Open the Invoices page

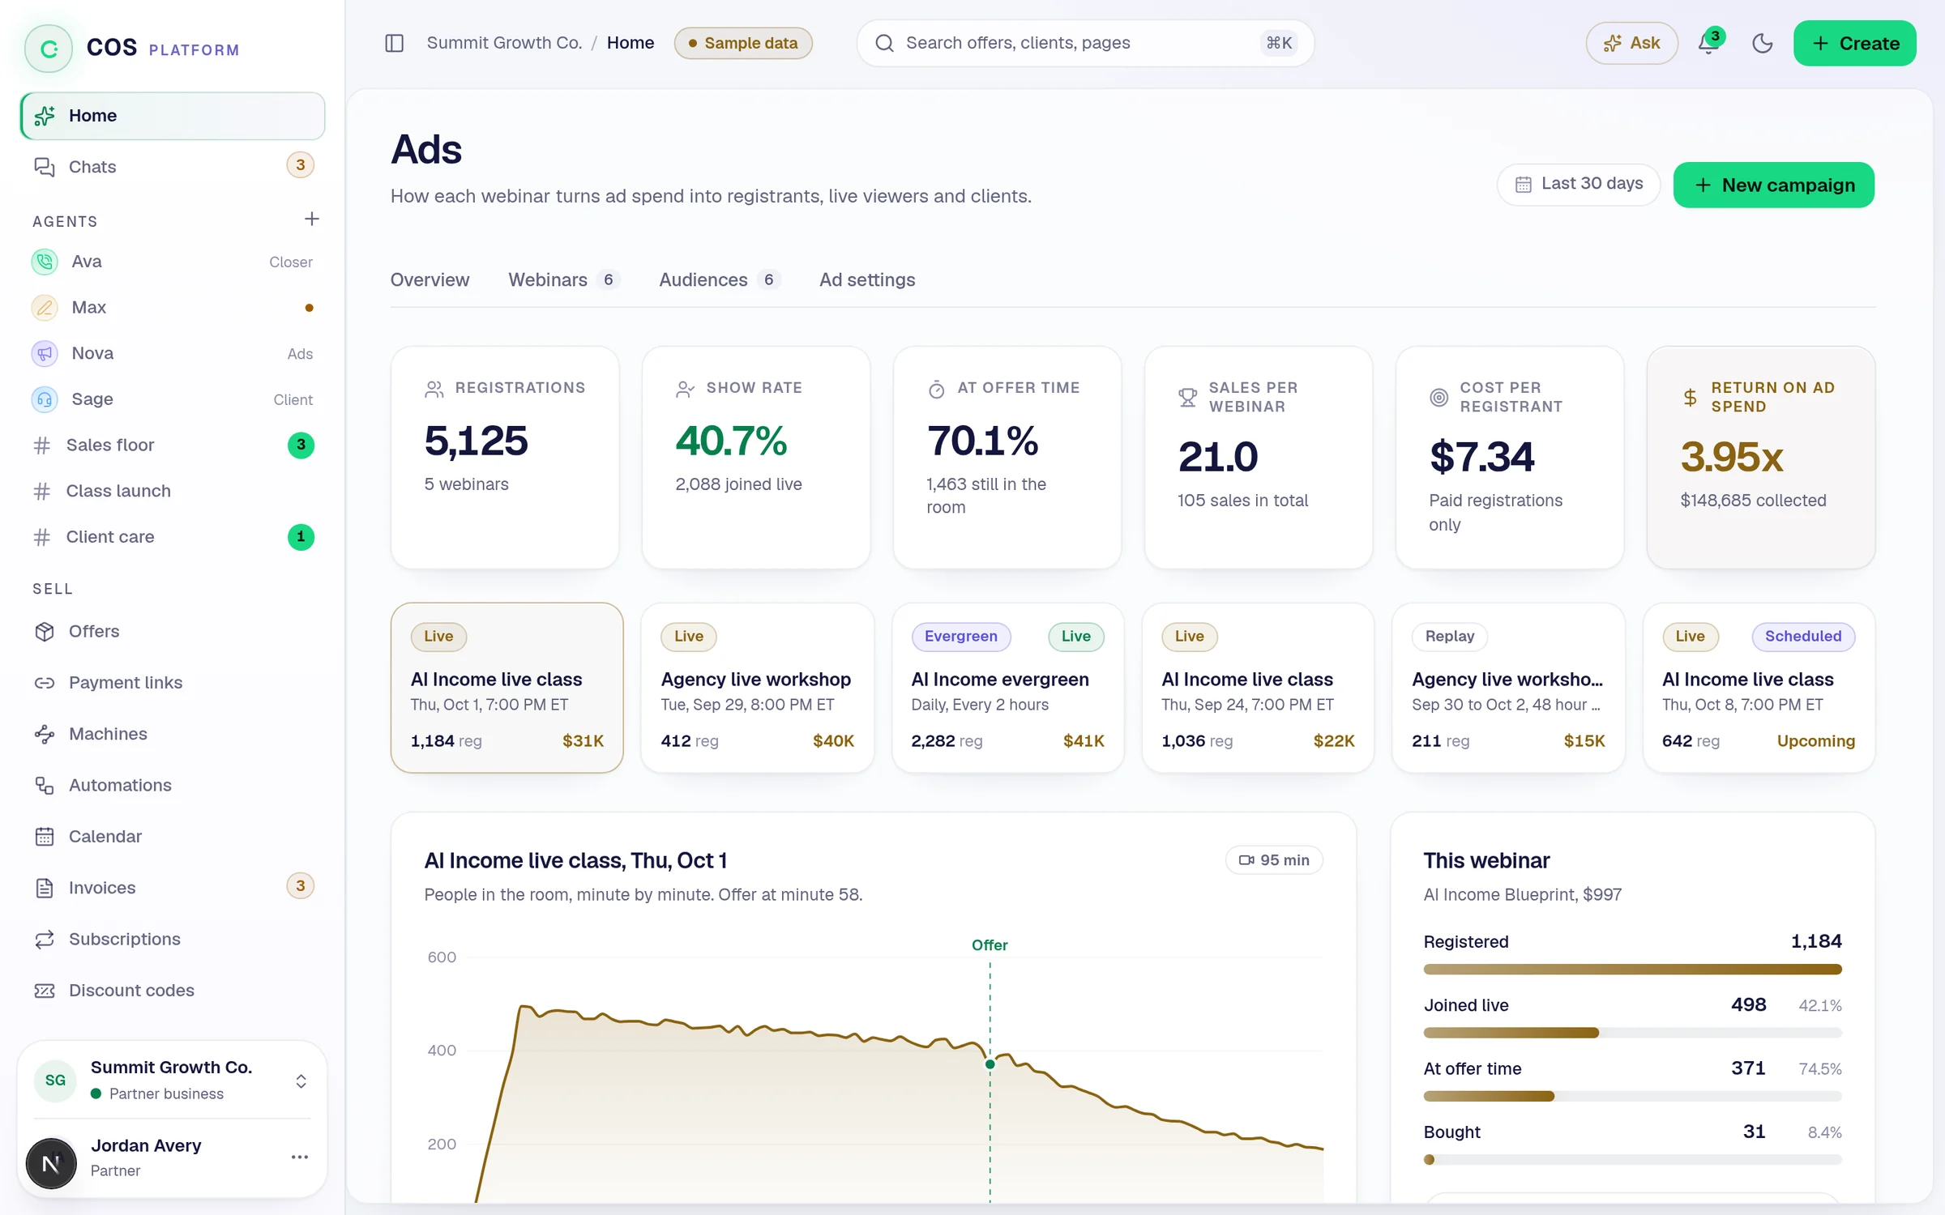pyautogui.click(x=173, y=888)
